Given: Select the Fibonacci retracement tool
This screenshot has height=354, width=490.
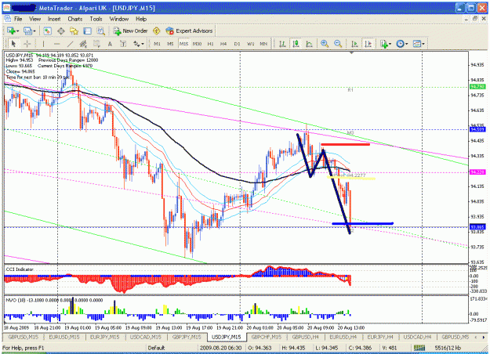Looking at the screenshot, I should tap(96, 44).
